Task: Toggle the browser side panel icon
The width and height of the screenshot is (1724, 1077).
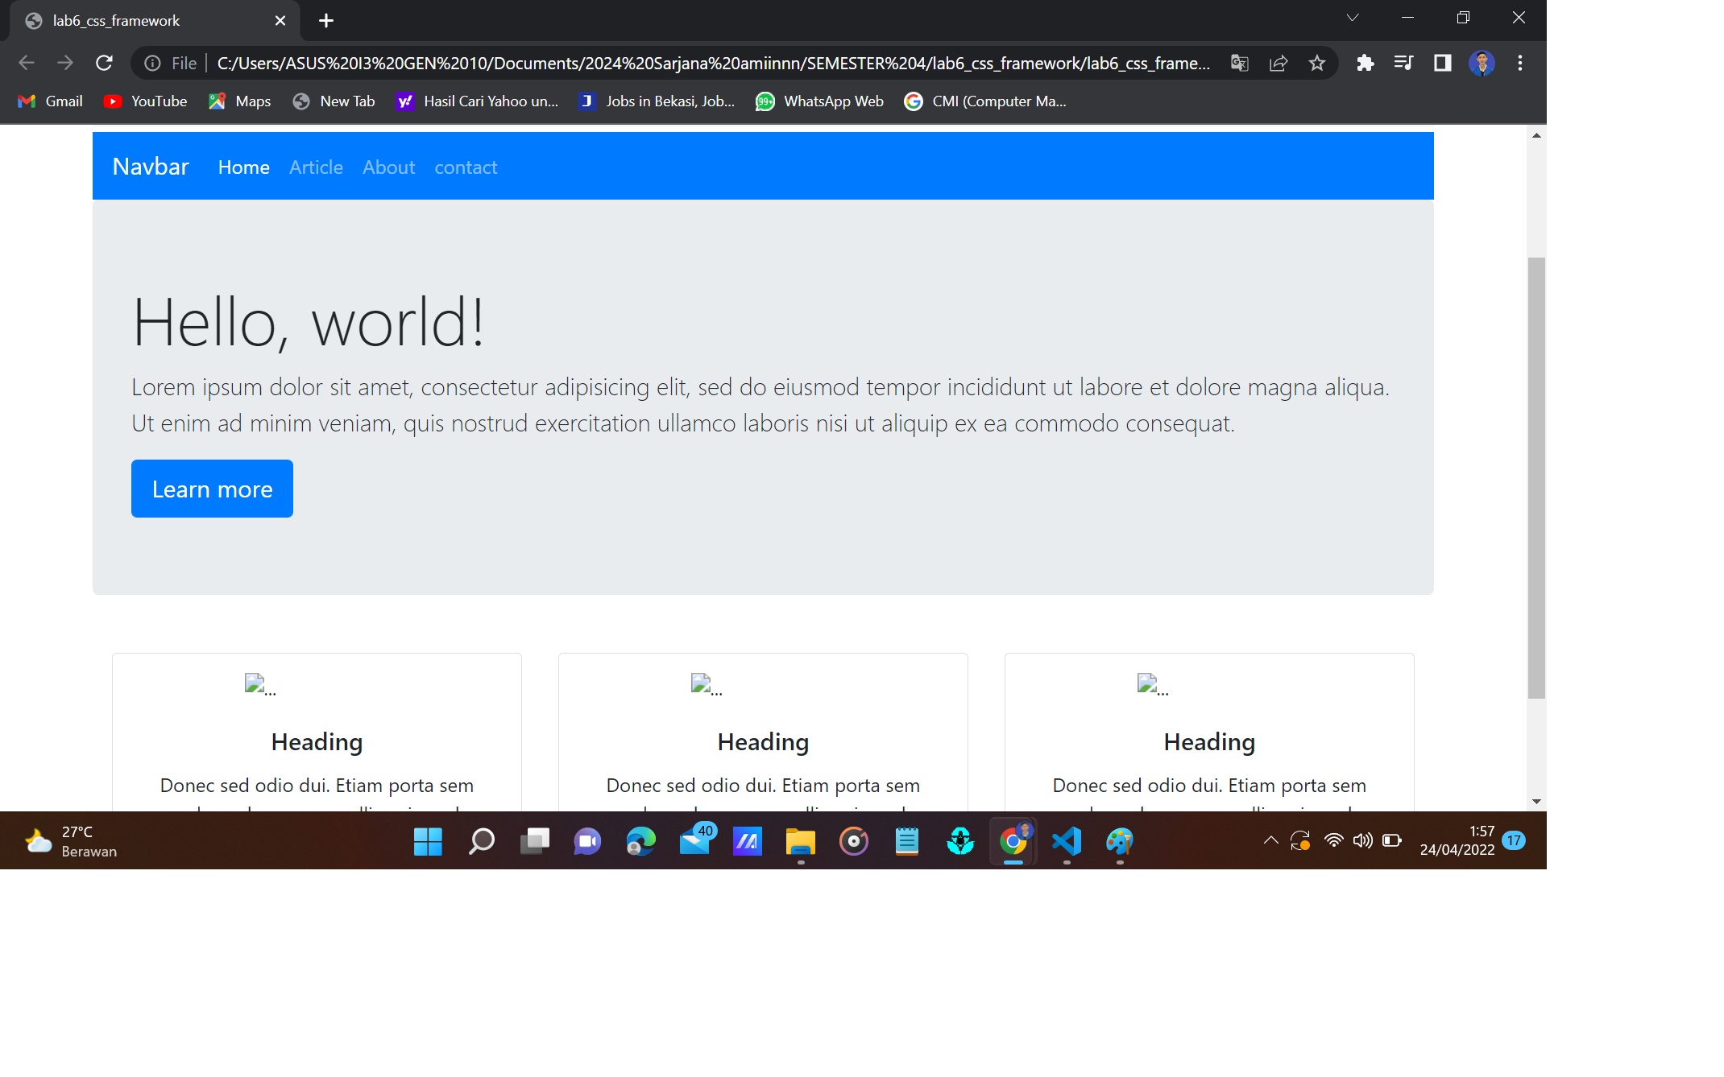Action: 1442,63
